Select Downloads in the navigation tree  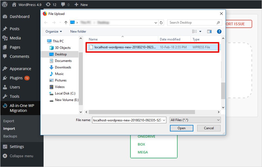click(63, 67)
